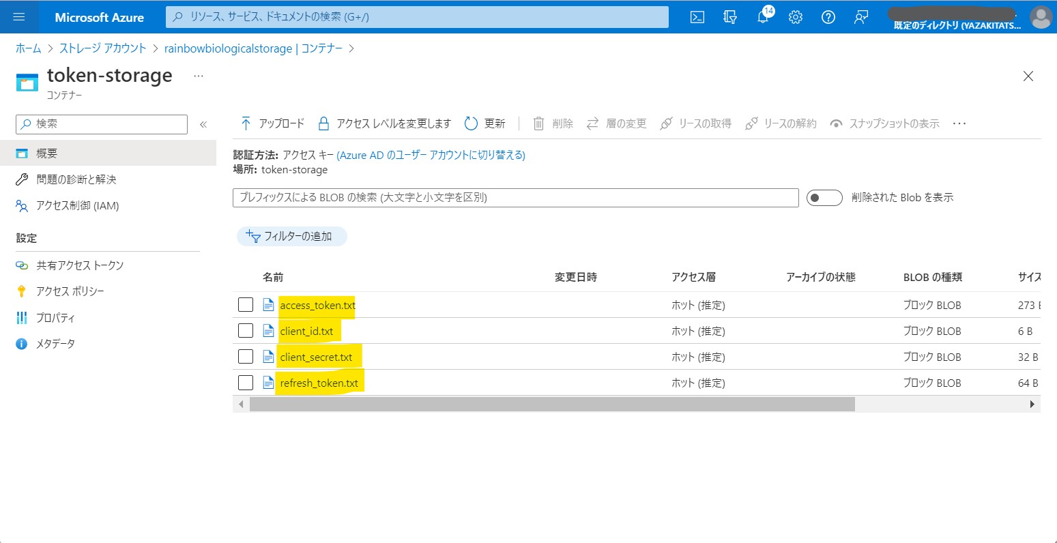Sort by the 名前 column header
Screen dimensions: 1057x543
click(273, 277)
